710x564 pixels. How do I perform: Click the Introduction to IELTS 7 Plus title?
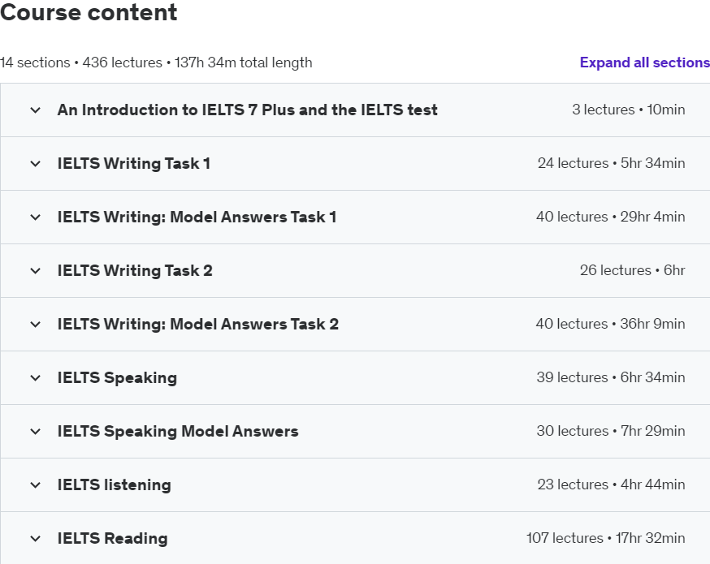pyautogui.click(x=247, y=110)
